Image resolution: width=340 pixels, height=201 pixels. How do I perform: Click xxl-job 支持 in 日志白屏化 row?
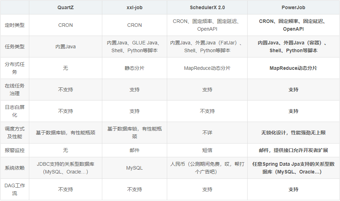pyautogui.click(x=134, y=111)
